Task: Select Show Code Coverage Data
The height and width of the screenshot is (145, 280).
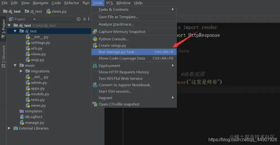Action: pos(134,58)
